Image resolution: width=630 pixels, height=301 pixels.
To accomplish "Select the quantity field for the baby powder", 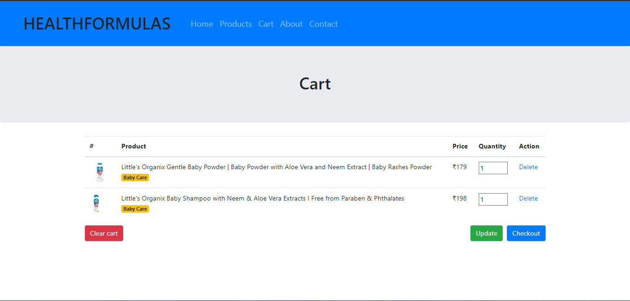I will pos(493,168).
